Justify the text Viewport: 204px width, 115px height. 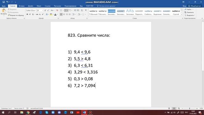(70, 14)
